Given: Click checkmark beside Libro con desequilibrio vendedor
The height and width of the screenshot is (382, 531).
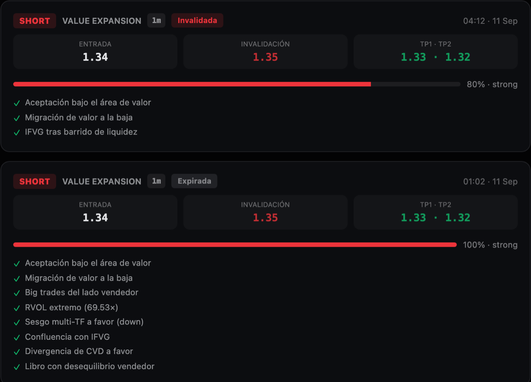Looking at the screenshot, I should click(17, 367).
